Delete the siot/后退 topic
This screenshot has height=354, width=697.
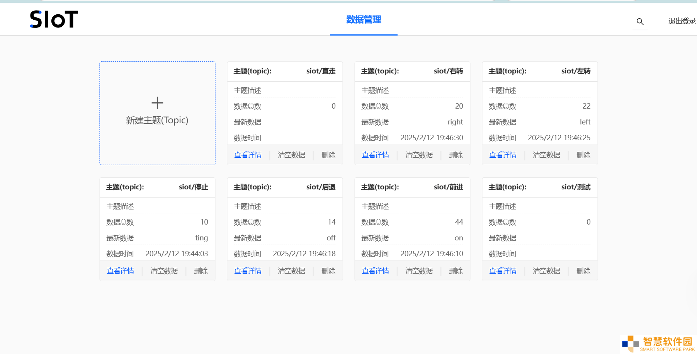pos(328,271)
